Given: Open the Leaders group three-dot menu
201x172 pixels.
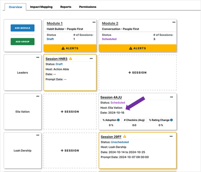Looking at the screenshot, I should point(38,57).
